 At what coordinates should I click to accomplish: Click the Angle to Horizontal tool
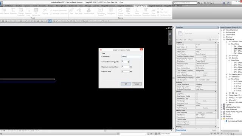tap(58, 11)
